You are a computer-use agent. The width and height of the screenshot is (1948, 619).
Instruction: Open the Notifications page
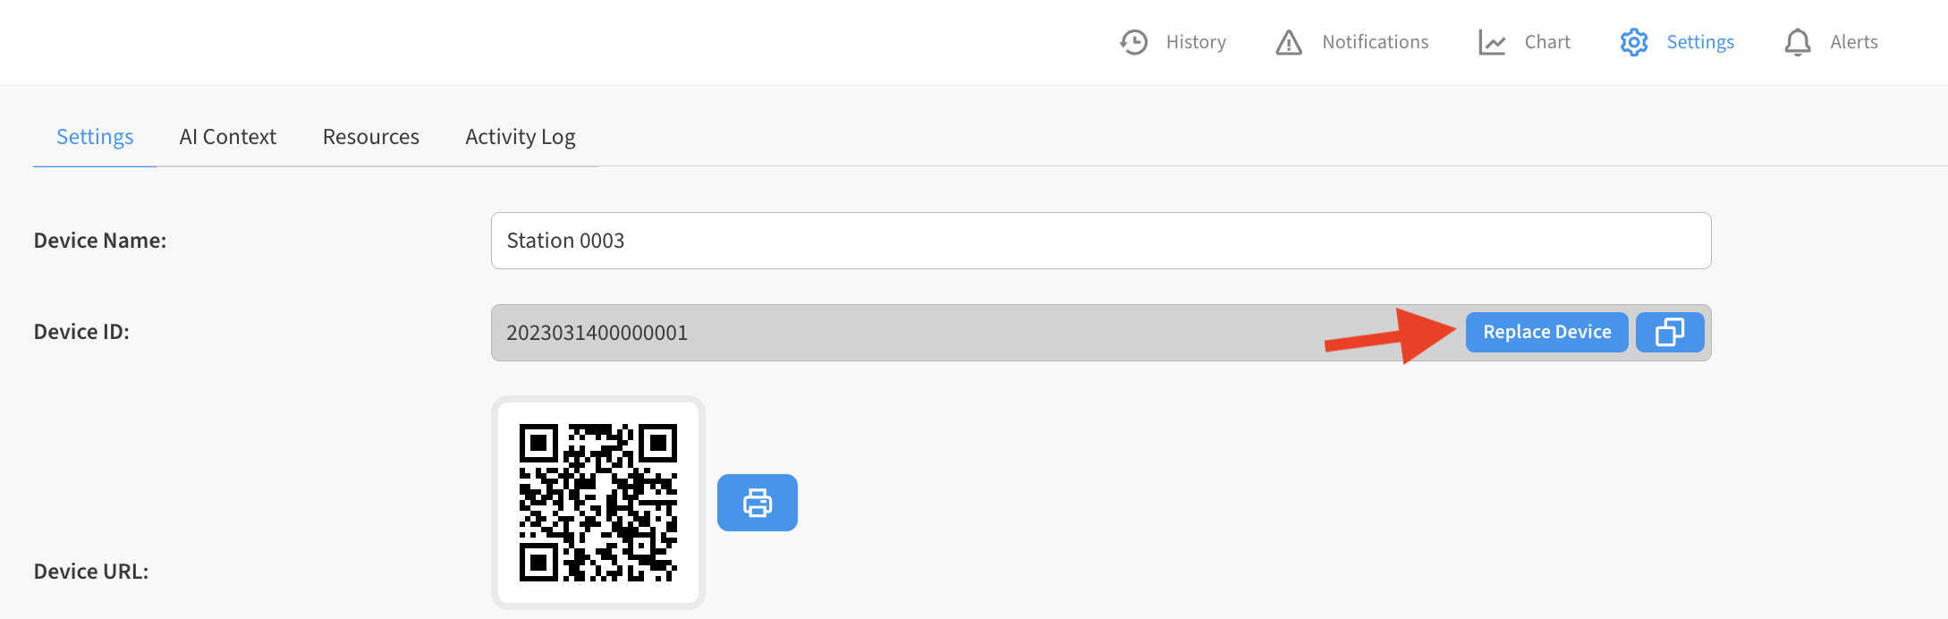(1375, 41)
